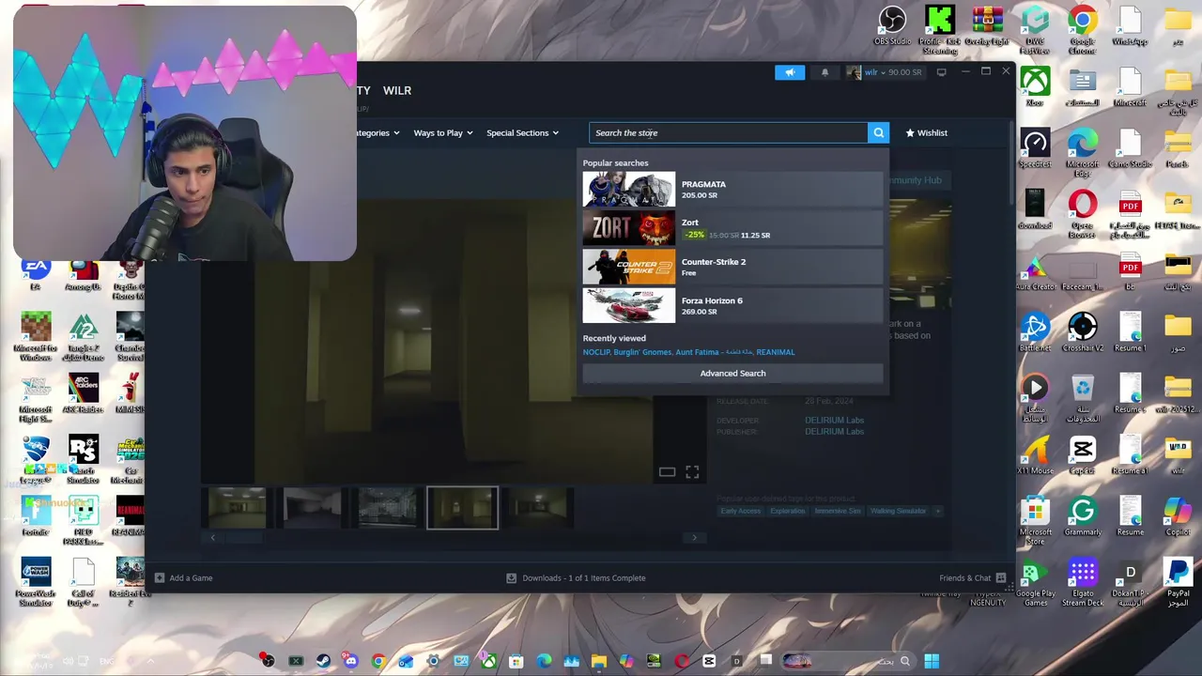This screenshot has height=676, width=1202.
Task: Open Google Chrome desktop shortcut
Action: pos(1082,28)
